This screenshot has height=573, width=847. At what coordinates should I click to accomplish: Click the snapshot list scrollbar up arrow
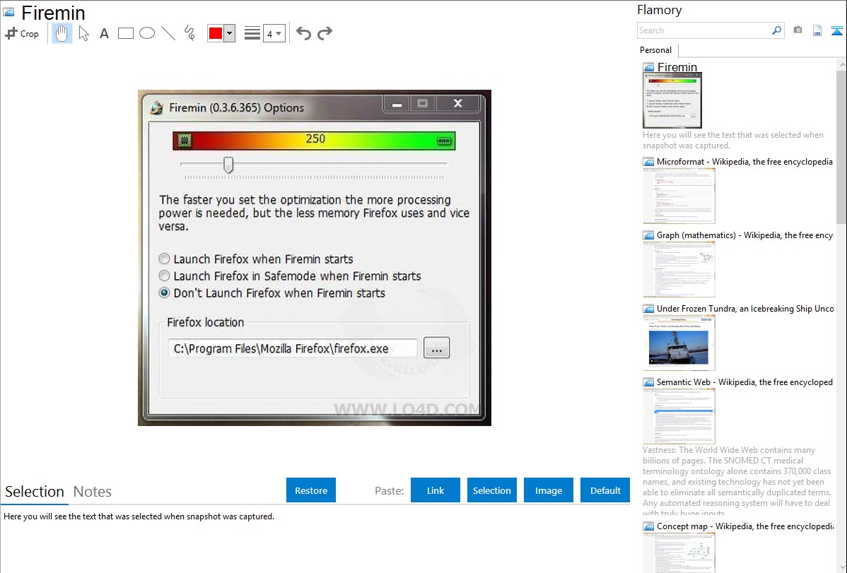click(x=842, y=64)
